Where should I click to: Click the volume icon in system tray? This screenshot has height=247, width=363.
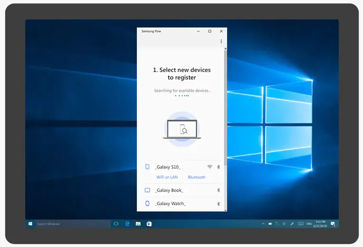point(284,224)
